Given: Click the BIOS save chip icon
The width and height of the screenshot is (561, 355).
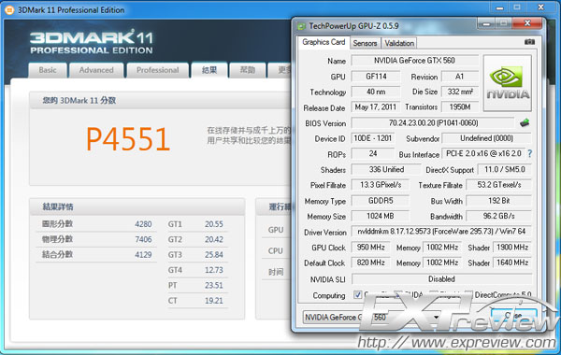Looking at the screenshot, I should (525, 123).
